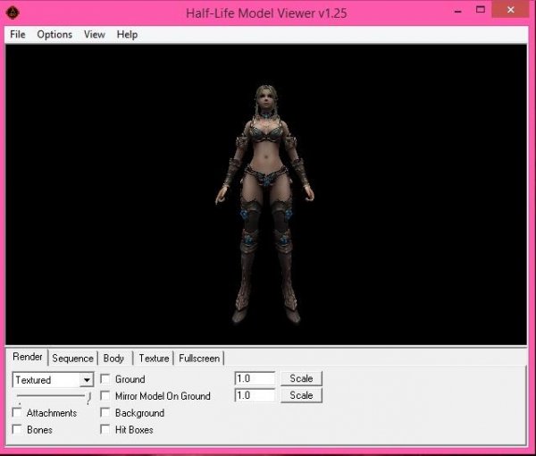
Task: Maximize the Model Viewer window
Action: click(x=481, y=10)
